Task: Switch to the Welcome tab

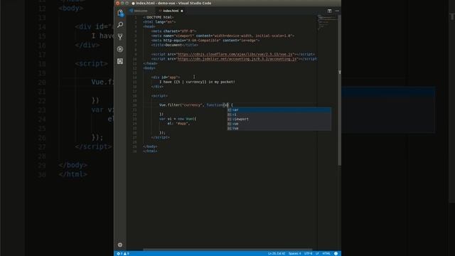Action: point(141,11)
